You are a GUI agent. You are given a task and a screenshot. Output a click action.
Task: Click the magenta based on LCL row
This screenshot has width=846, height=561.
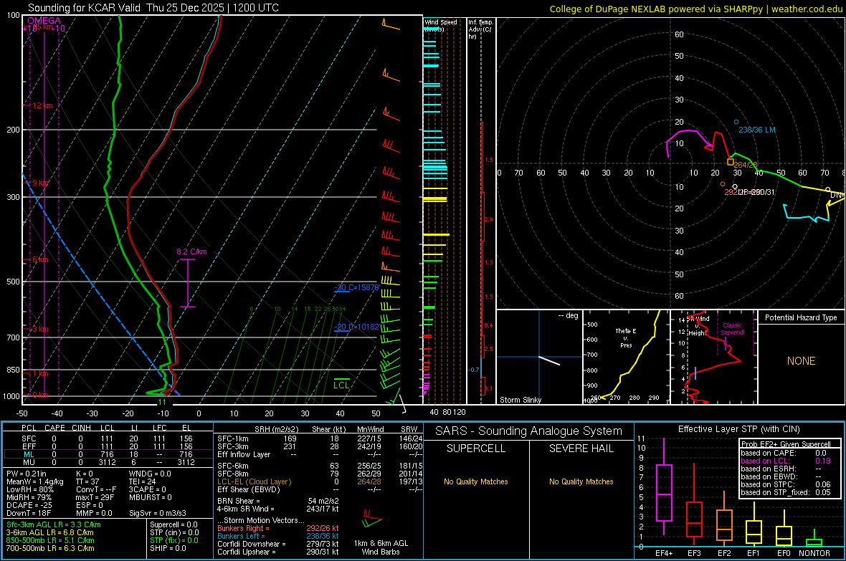(x=786, y=461)
